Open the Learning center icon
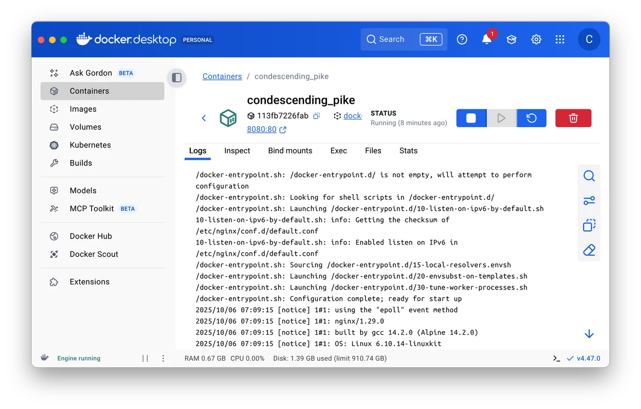641x409 pixels. coord(512,39)
